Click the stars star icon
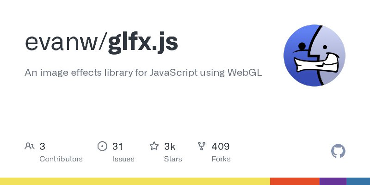The width and height of the screenshot is (370, 185). (x=154, y=146)
